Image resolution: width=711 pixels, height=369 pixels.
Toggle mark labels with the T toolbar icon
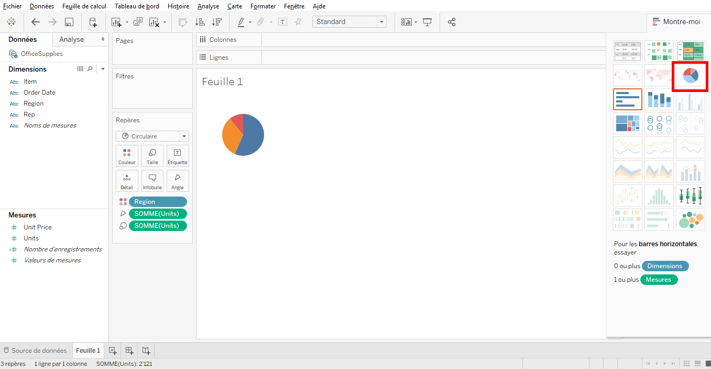283,21
